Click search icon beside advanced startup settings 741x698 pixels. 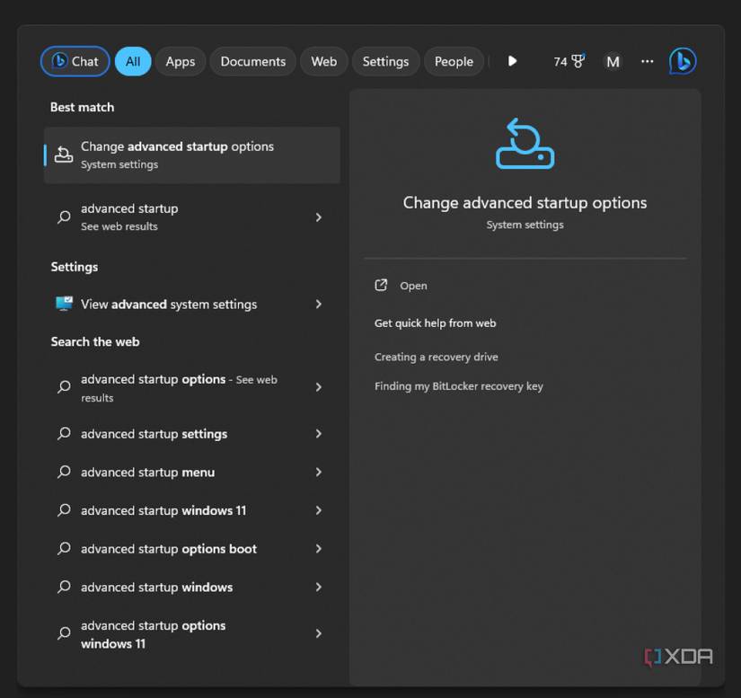point(64,433)
